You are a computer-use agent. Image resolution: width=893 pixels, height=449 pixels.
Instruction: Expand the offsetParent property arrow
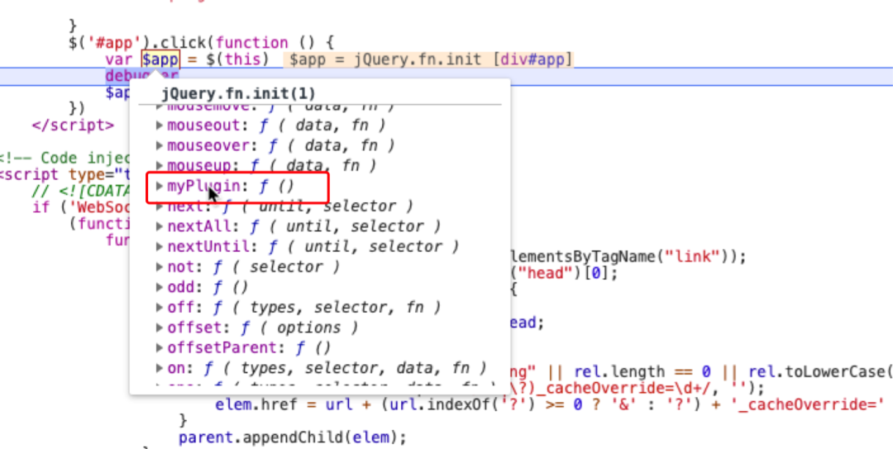click(x=160, y=347)
